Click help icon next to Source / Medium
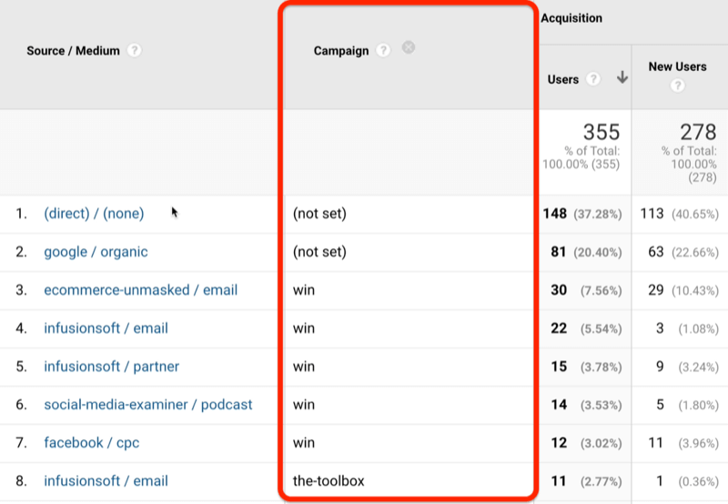Image resolution: width=728 pixels, height=504 pixels. point(134,50)
